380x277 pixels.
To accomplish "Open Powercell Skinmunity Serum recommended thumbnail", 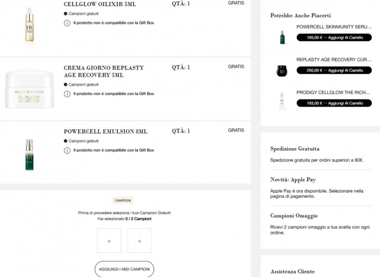I will click(282, 37).
